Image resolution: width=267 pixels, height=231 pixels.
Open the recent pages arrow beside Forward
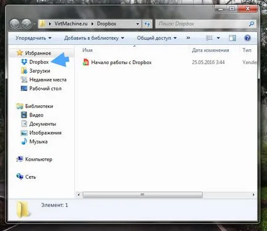pyautogui.click(x=34, y=24)
